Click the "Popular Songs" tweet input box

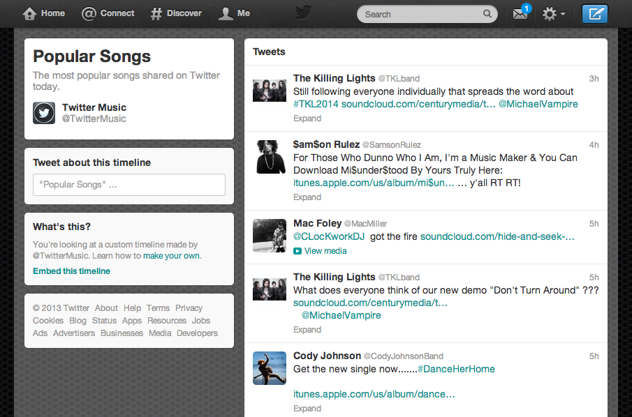pyautogui.click(x=129, y=185)
